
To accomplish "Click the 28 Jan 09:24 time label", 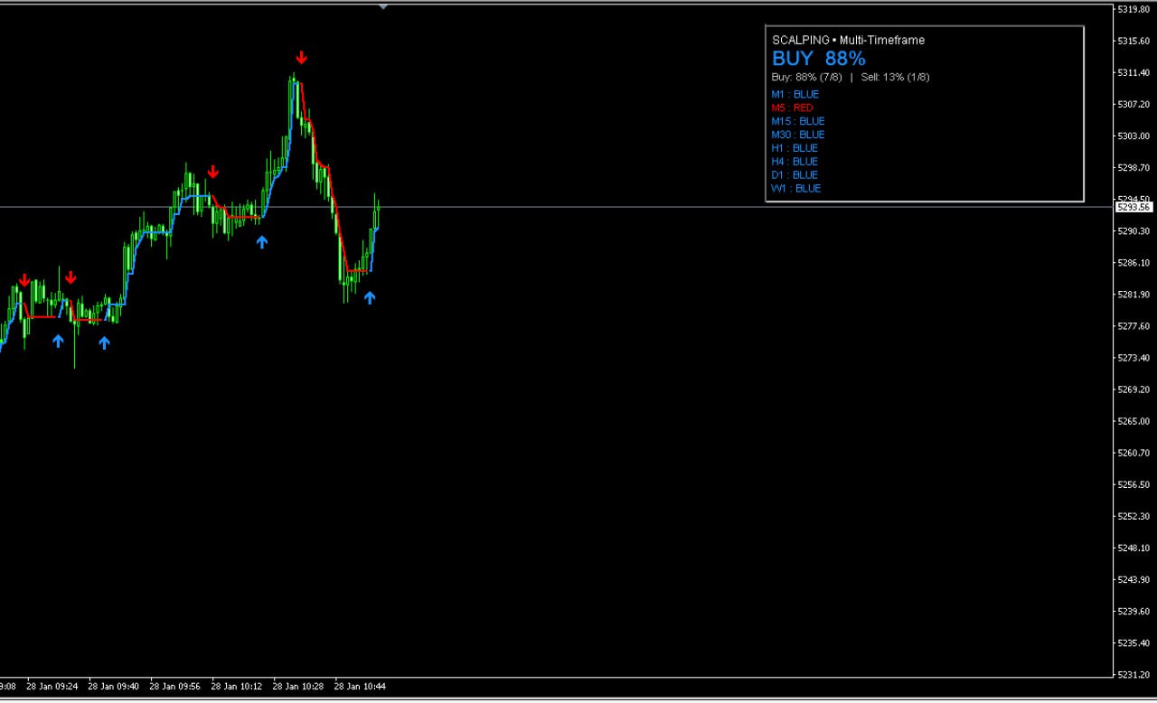I will pos(52,686).
